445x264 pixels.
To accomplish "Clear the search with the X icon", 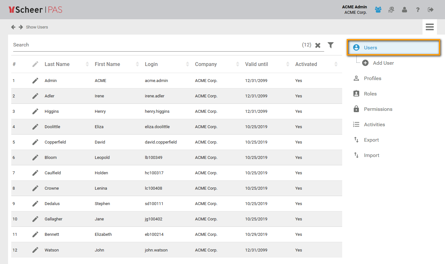I will pyautogui.click(x=318, y=45).
